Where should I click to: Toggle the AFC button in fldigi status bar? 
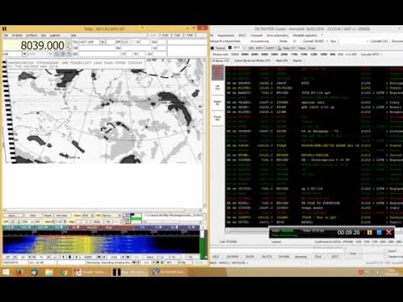click(170, 263)
